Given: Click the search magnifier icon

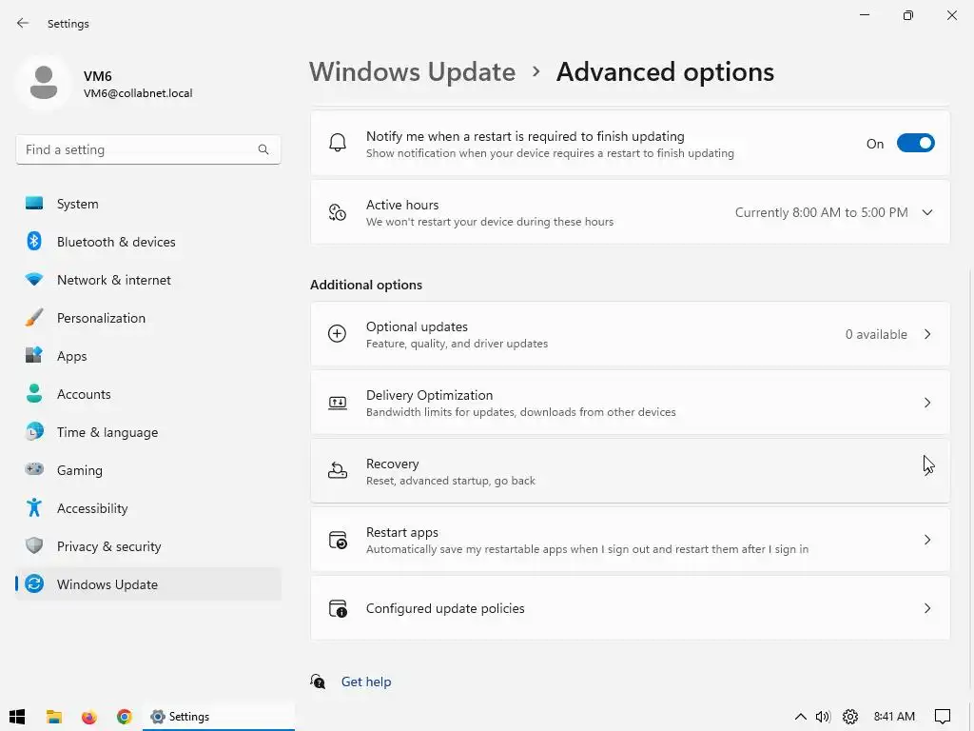Looking at the screenshot, I should click(x=263, y=149).
